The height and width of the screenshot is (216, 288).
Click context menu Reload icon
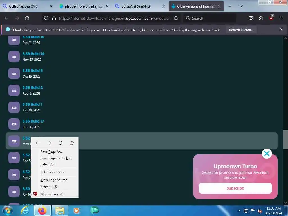pyautogui.click(x=60, y=143)
